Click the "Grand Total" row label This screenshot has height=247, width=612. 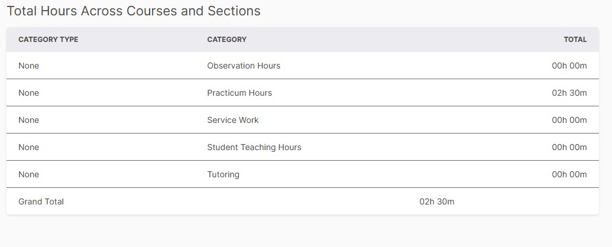(41, 201)
